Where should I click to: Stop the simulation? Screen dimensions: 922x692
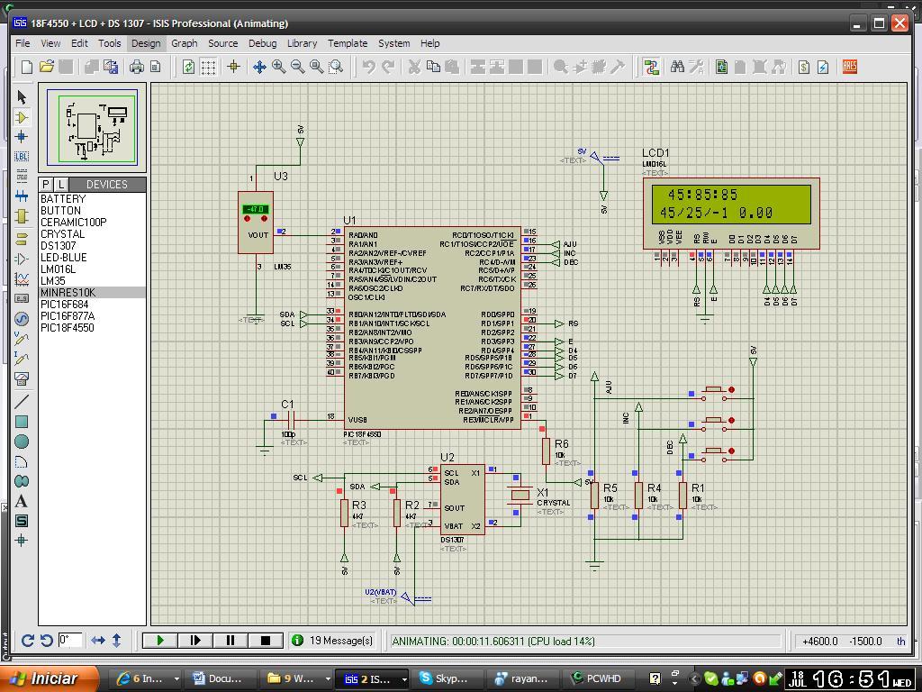pyautogui.click(x=266, y=641)
